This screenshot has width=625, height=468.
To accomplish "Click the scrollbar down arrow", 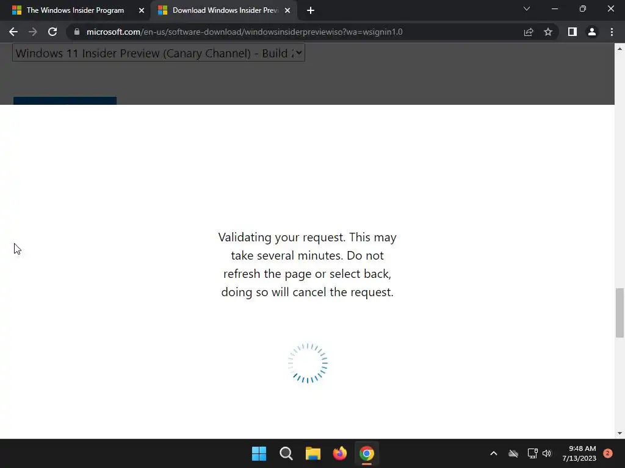I will click(620, 433).
